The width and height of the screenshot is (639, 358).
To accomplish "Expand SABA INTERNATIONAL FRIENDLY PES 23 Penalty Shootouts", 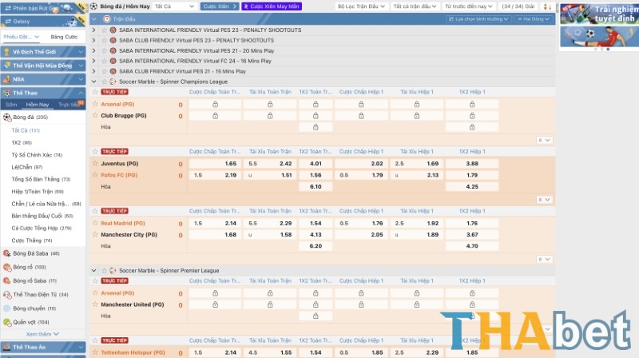I will coord(94,30).
